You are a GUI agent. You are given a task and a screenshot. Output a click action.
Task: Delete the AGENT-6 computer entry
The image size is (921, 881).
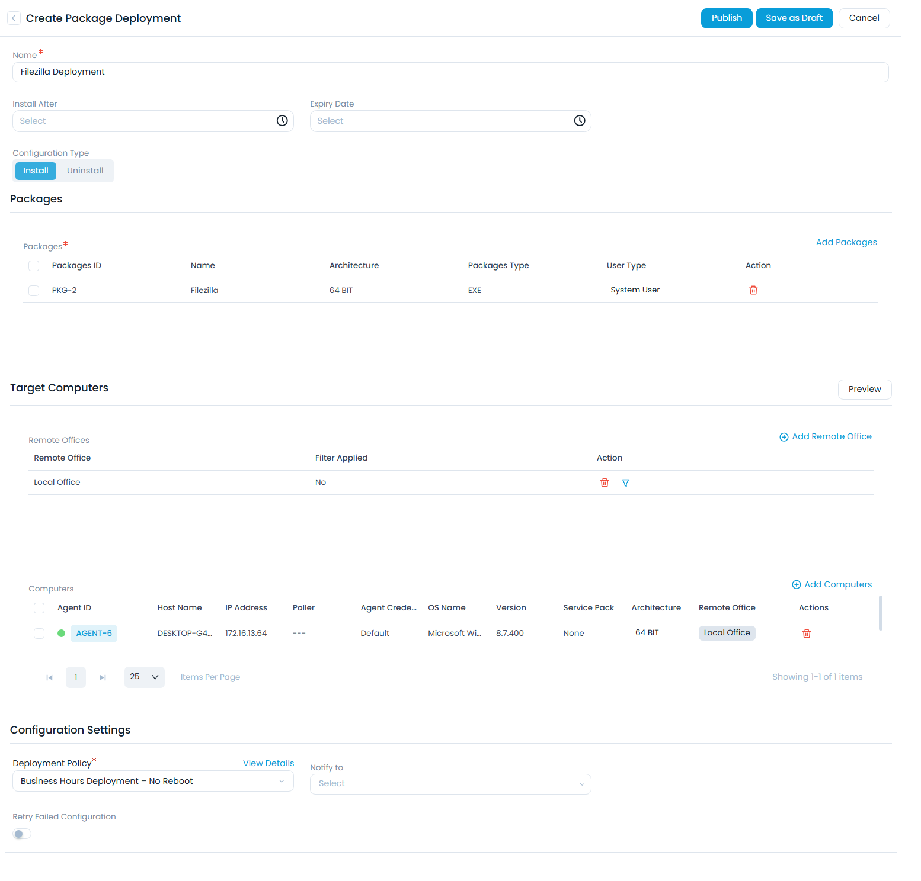[806, 633]
